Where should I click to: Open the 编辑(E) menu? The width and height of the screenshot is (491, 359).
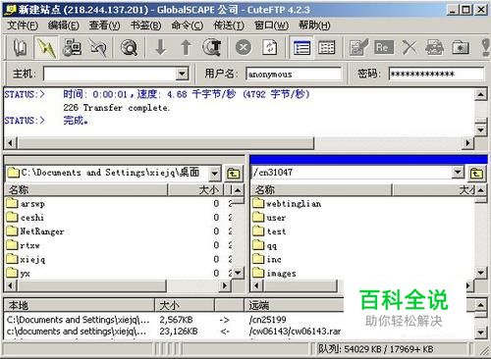coord(64,26)
